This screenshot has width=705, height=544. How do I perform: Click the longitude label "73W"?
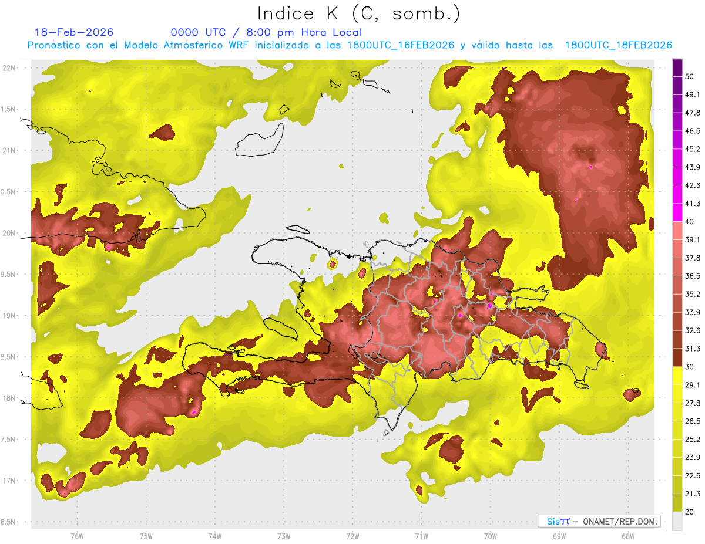[284, 536]
